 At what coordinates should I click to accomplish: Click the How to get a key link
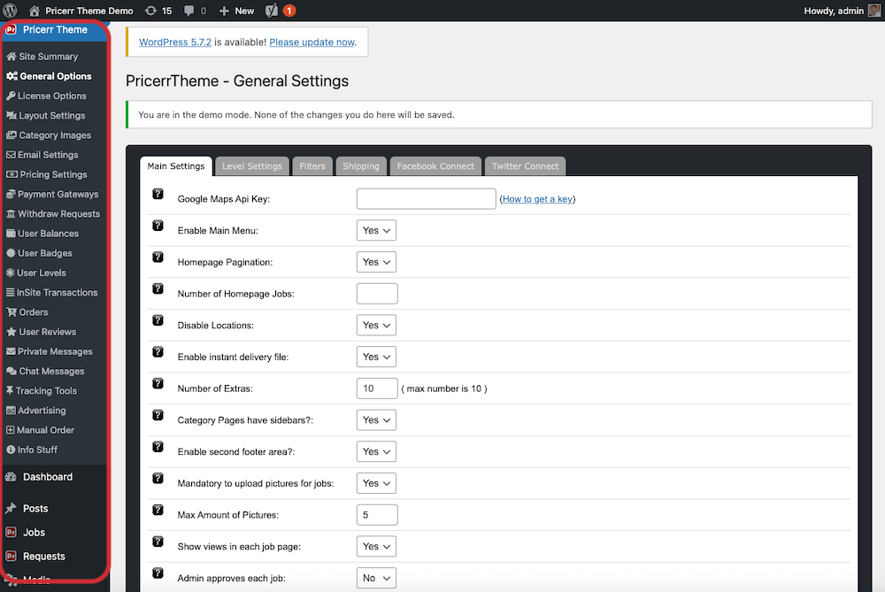(x=537, y=198)
